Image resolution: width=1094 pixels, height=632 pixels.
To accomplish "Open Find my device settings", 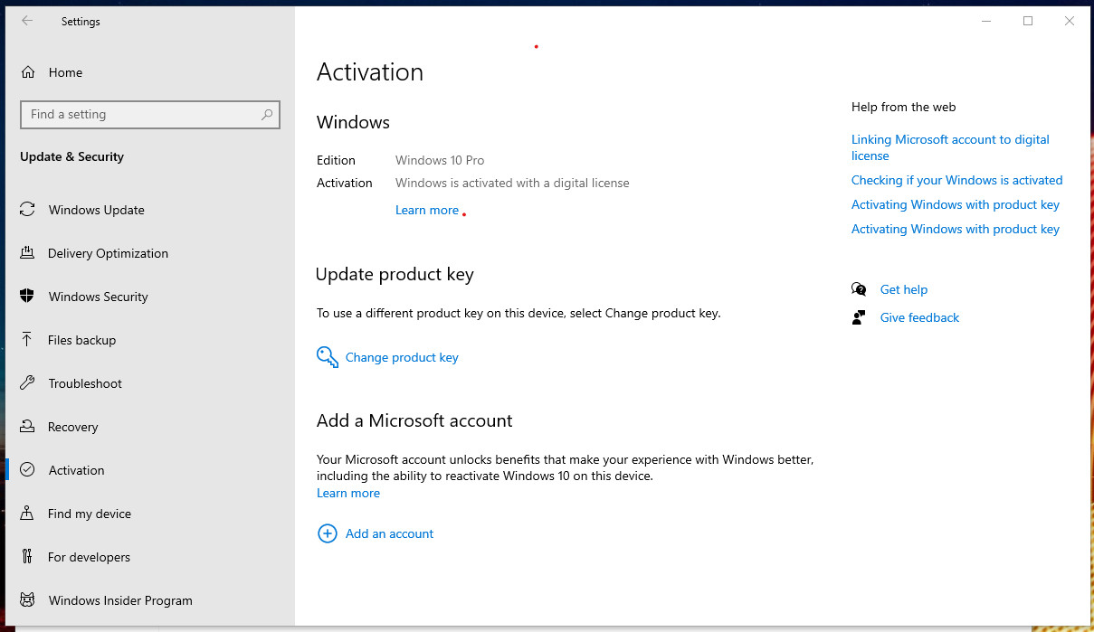I will pos(150,514).
